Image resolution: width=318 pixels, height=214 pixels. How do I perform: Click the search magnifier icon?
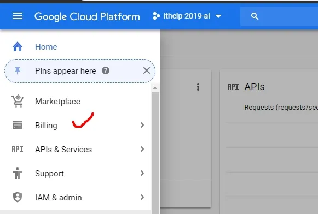tap(255, 16)
